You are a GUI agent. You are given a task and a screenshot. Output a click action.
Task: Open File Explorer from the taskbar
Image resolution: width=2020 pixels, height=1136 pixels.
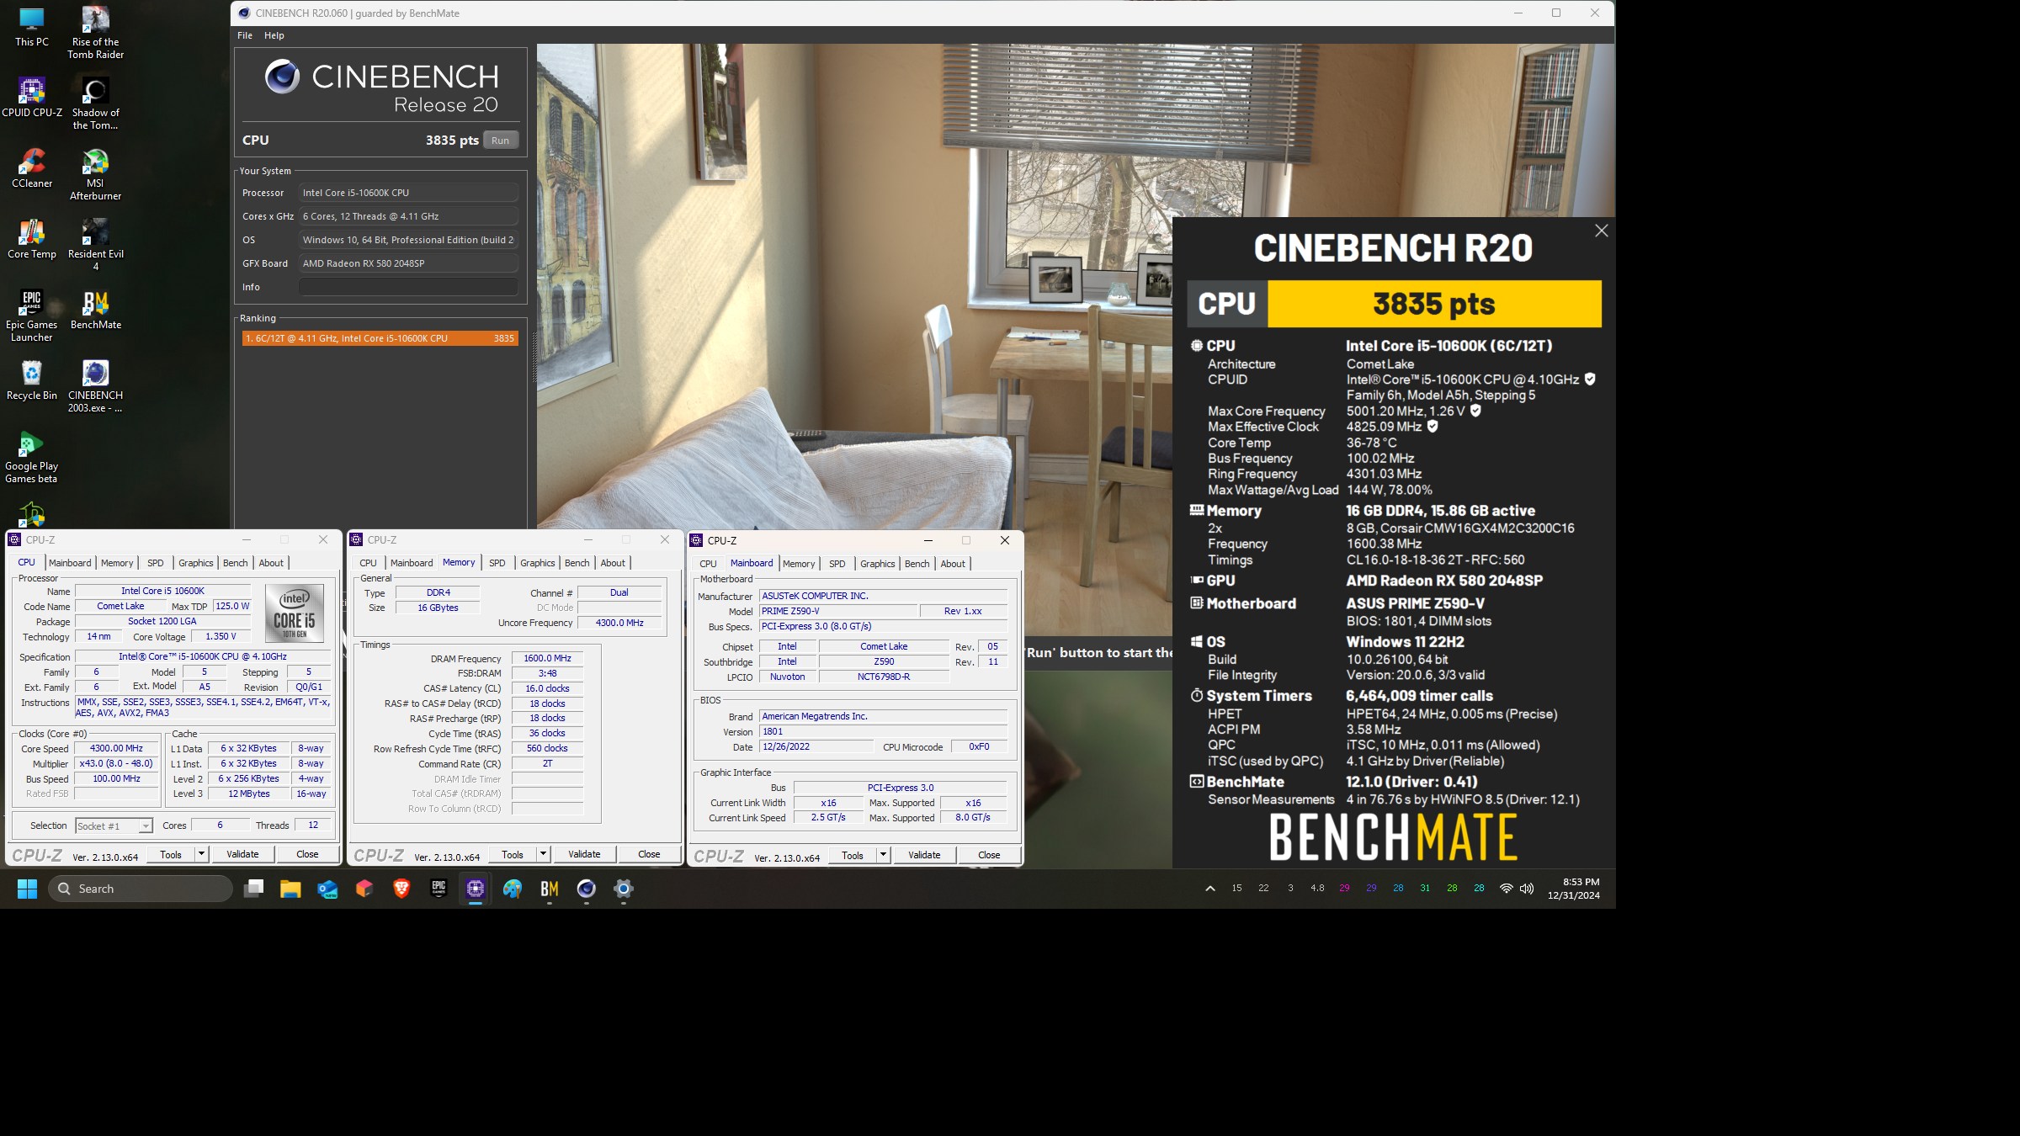pos(290,889)
